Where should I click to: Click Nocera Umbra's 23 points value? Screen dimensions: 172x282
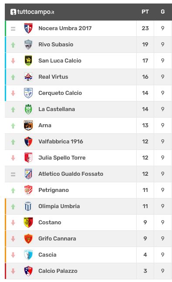coord(145,28)
